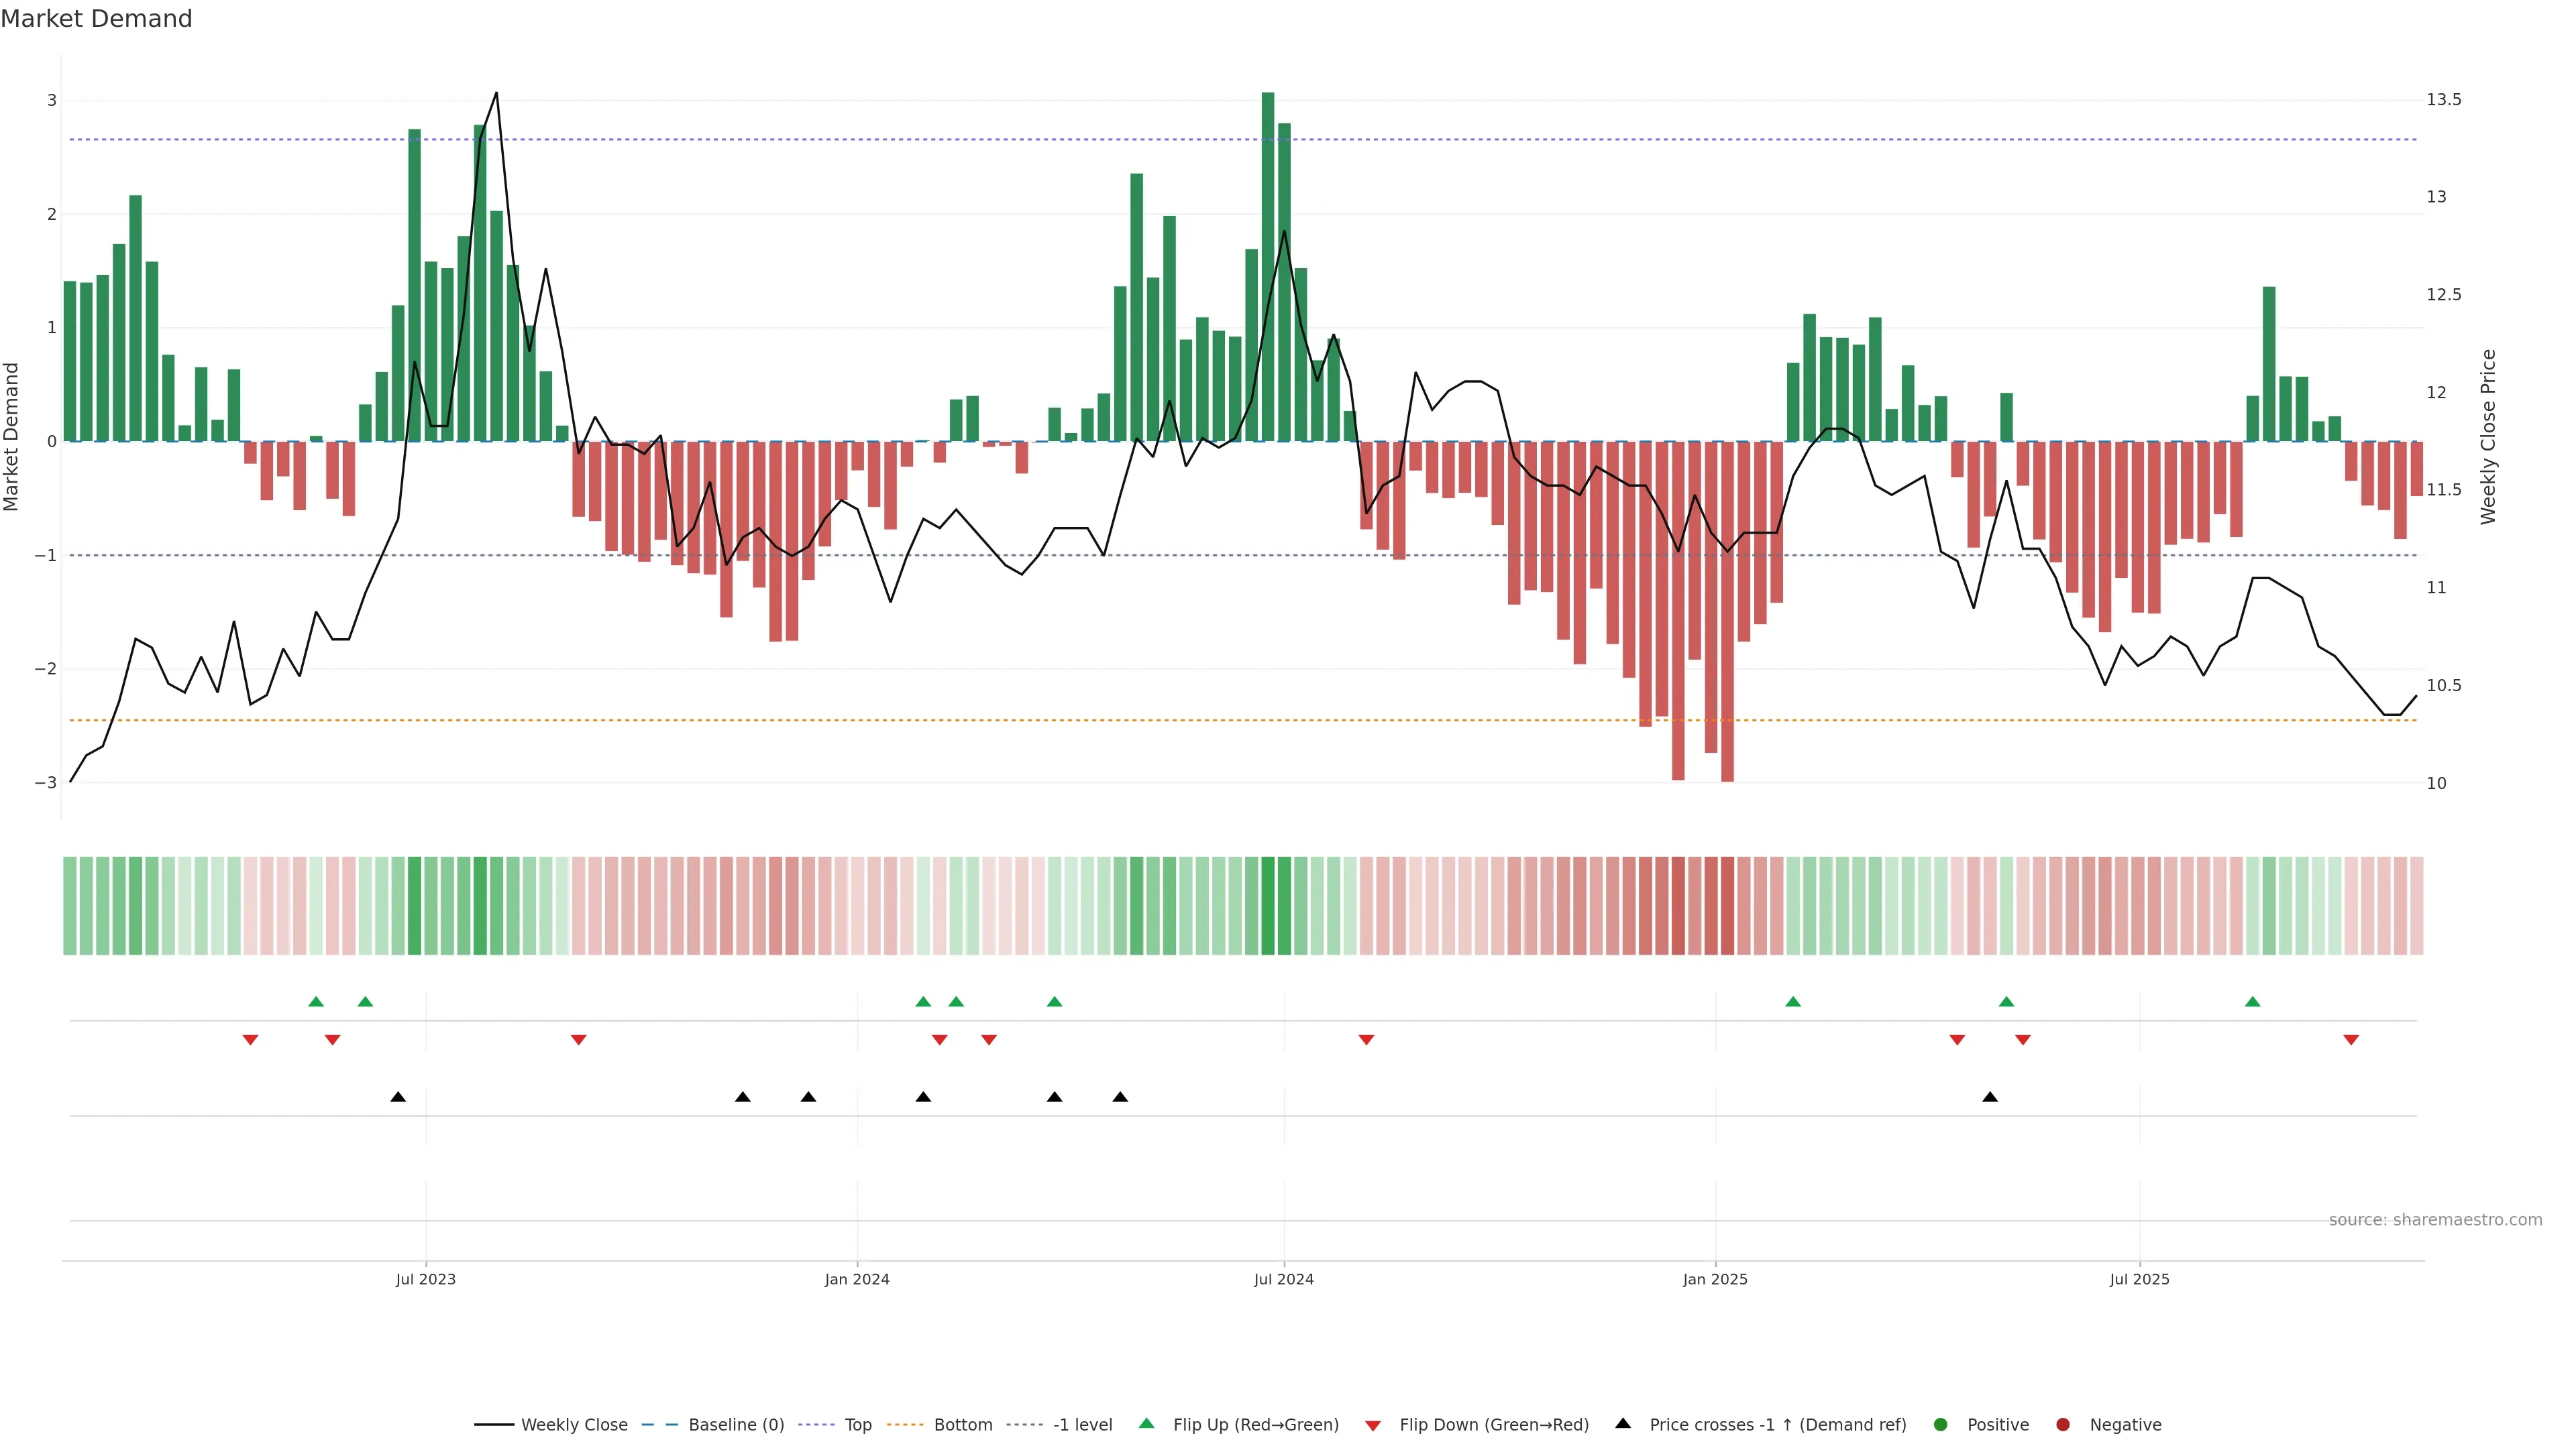This screenshot has height=1448, width=2576.
Task: Click the Positive green dot legend
Action: 1941,1424
